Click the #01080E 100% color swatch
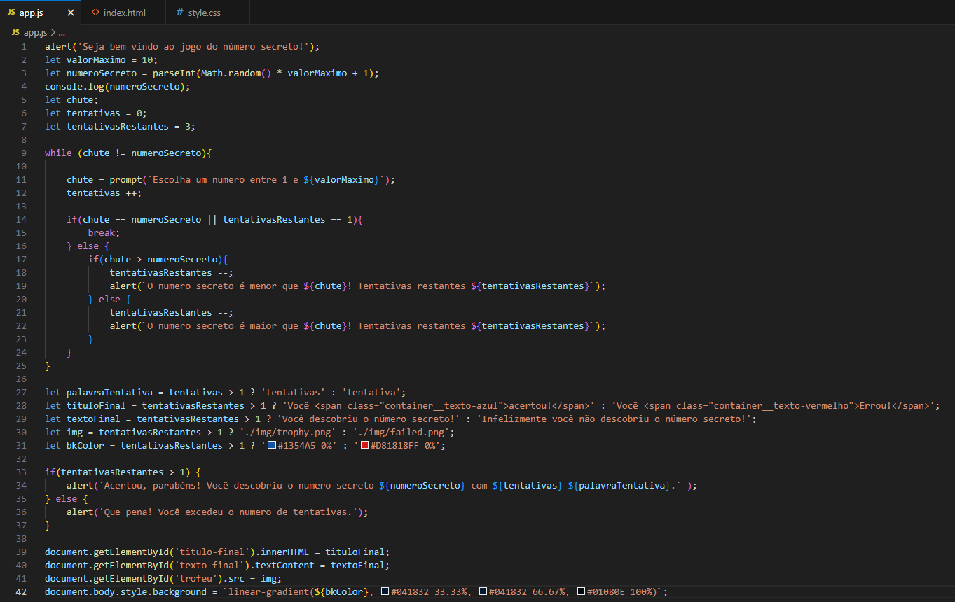Viewport: 955px width, 602px height. click(581, 592)
